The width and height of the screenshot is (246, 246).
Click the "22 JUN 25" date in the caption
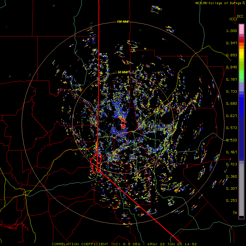[x=171, y=244]
